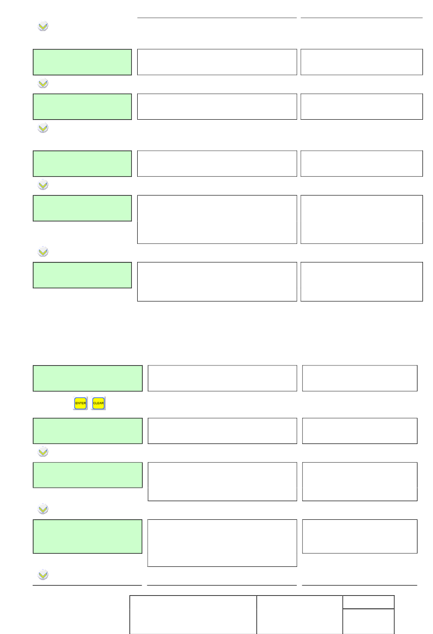The width and height of the screenshot is (433, 634).
Task: Click the last down-arrow chevron at page bottom
Action: click(43, 575)
